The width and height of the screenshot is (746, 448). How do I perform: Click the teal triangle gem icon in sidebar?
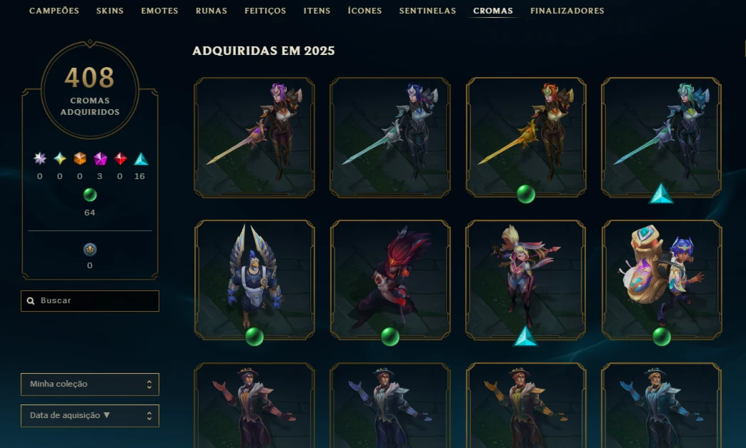141,158
